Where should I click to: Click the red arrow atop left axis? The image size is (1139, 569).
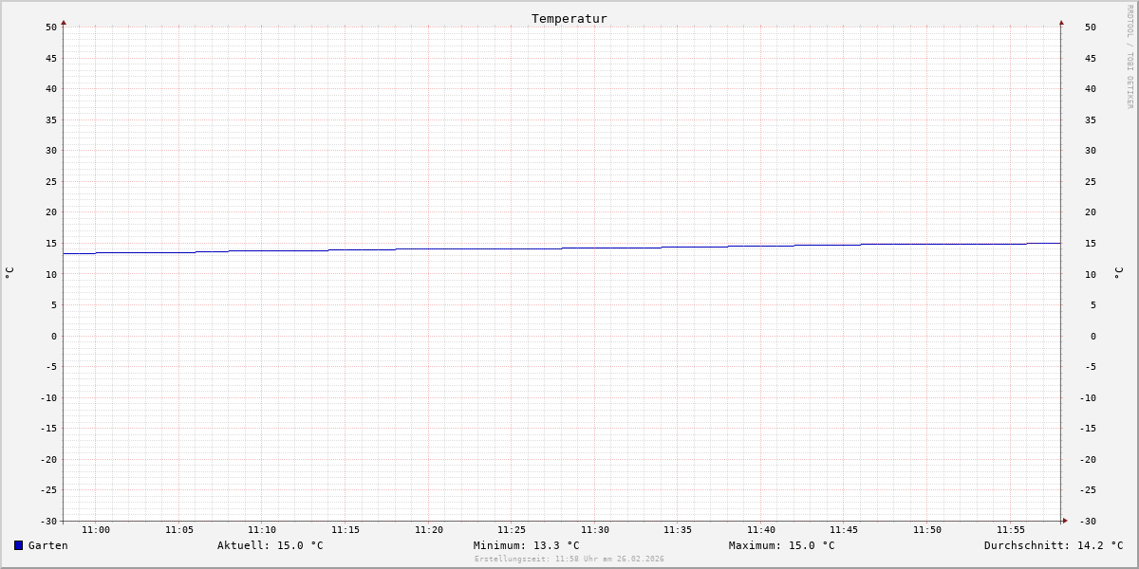tap(64, 22)
